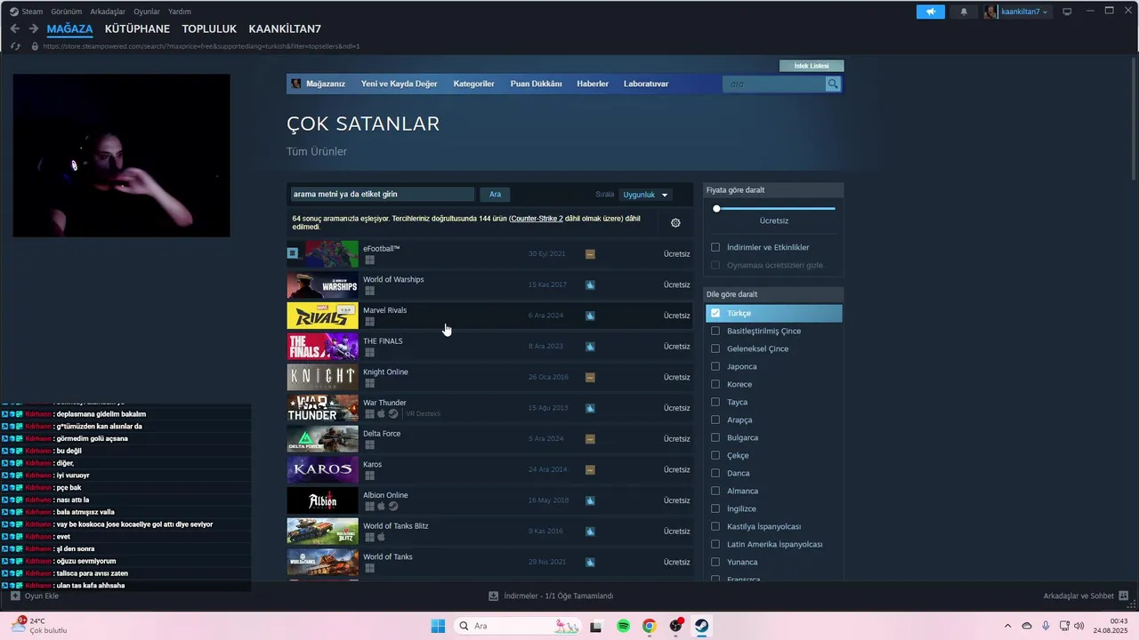Reload the store page

15,46
